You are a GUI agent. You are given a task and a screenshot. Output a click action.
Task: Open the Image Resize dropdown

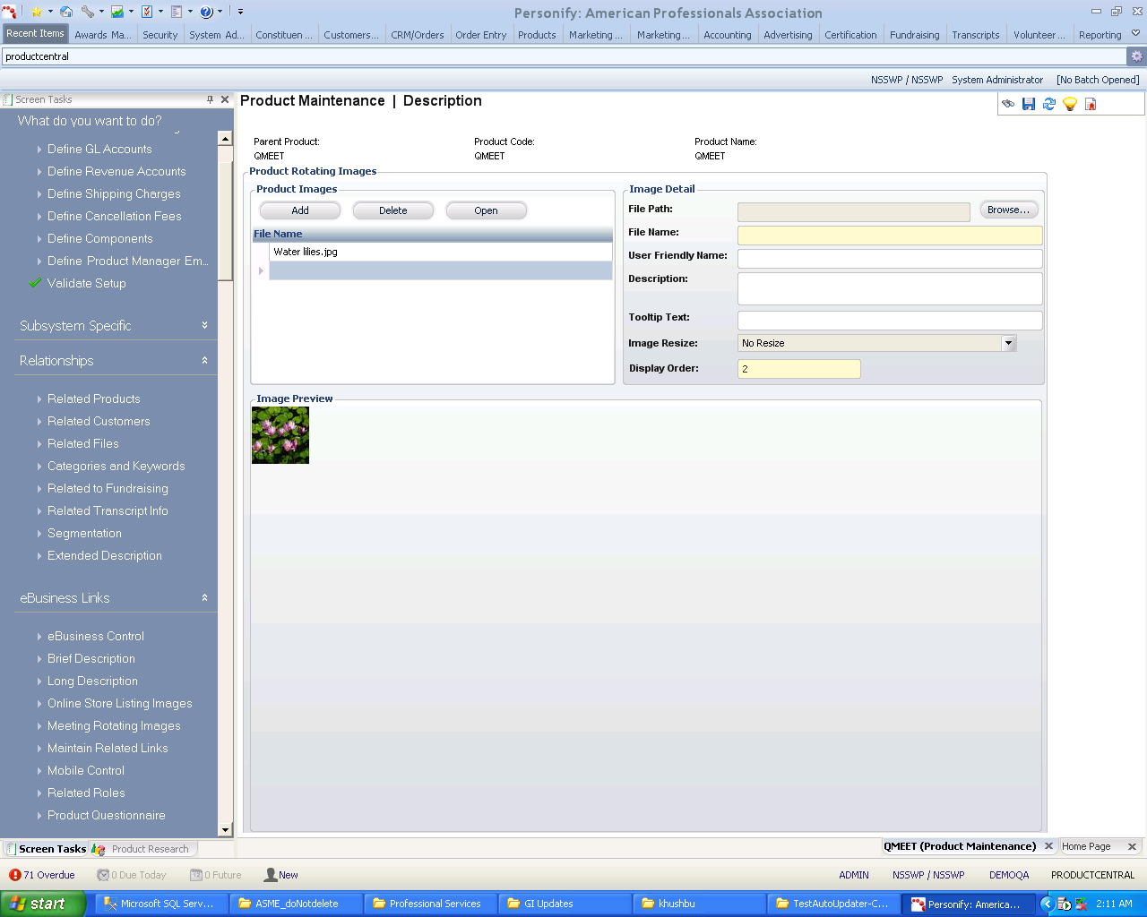[x=1009, y=343]
